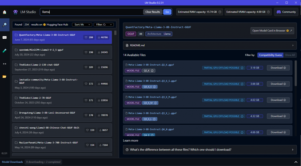Open the Home page sidebar icon
This screenshot has height=166, width=301.
(4, 12)
